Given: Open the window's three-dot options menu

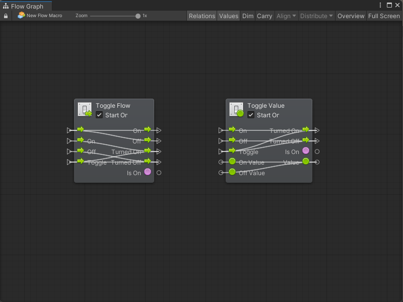Looking at the screenshot, I should (x=380, y=5).
